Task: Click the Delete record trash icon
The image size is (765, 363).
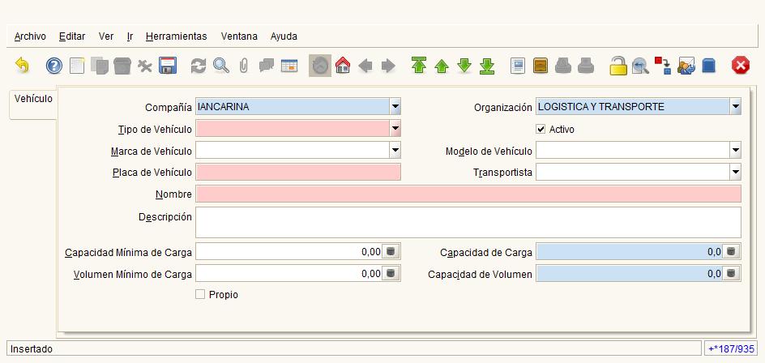Action: [x=122, y=66]
